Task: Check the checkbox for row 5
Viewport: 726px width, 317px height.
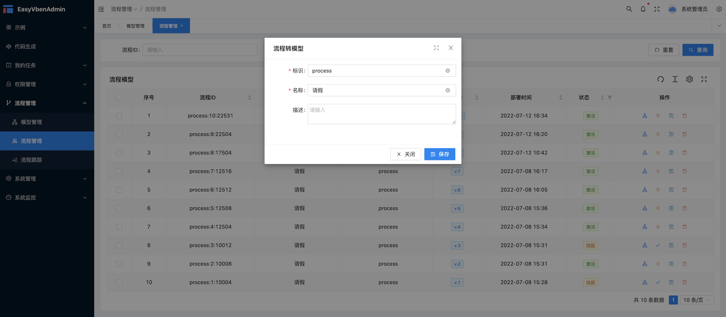Action: pos(119,190)
